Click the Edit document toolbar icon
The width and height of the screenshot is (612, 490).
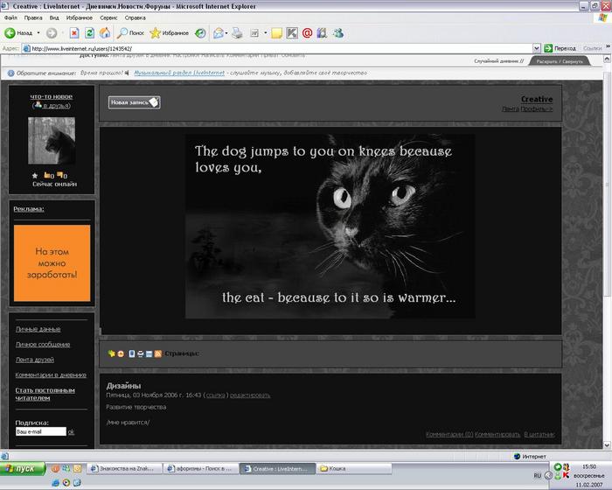(x=254, y=33)
